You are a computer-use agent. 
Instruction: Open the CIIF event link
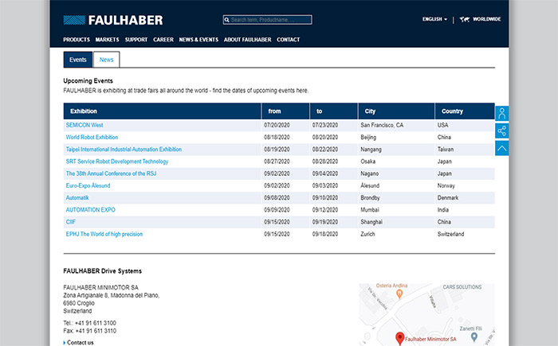(x=70, y=222)
